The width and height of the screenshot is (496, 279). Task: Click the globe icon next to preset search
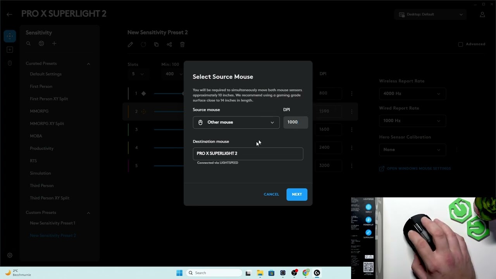coord(41,44)
